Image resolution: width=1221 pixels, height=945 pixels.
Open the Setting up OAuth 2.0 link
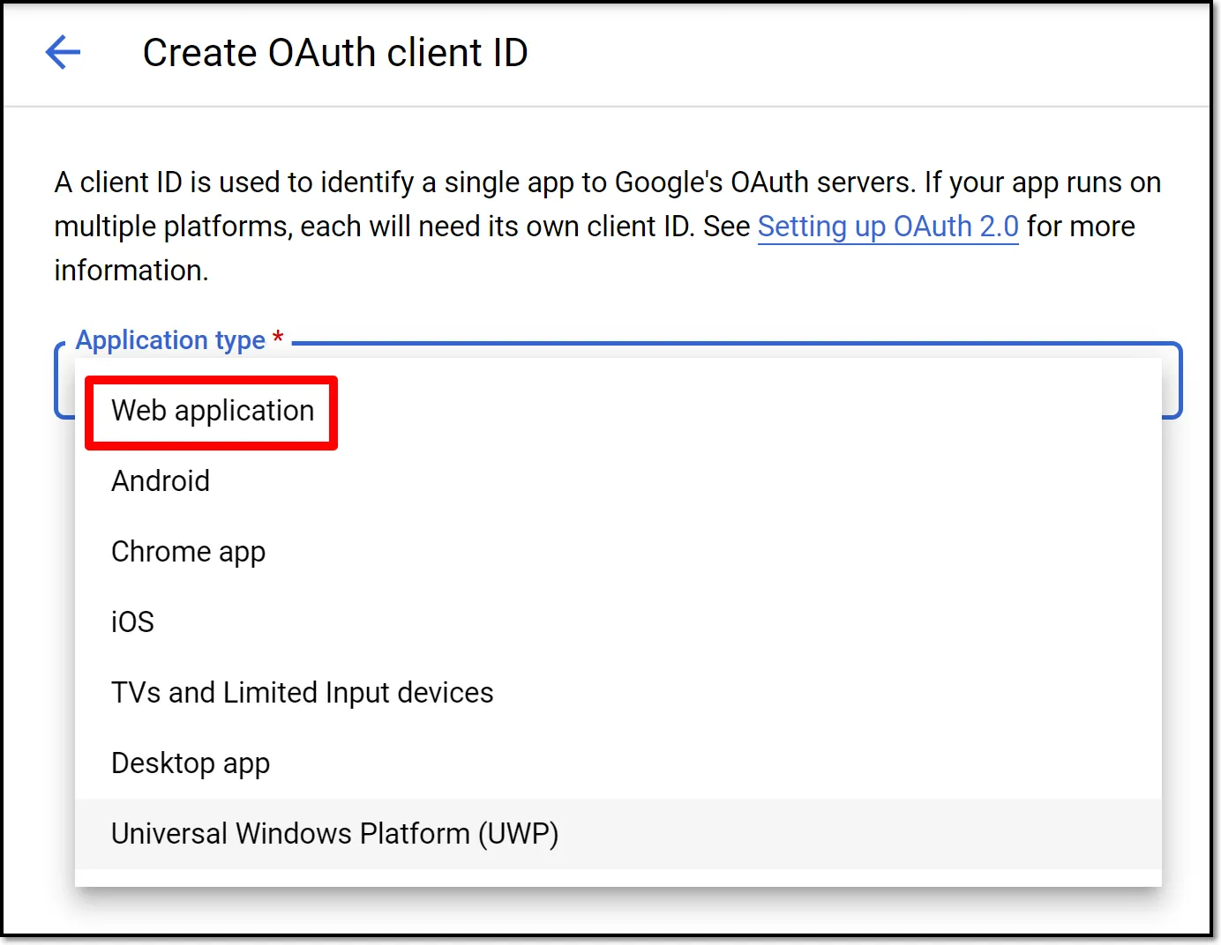click(x=888, y=227)
